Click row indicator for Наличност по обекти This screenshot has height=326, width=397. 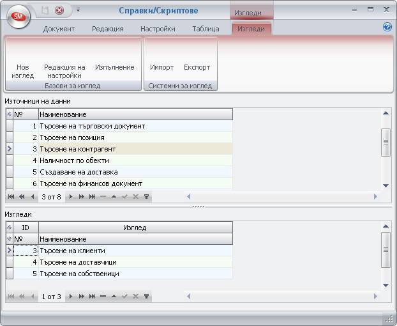10,160
